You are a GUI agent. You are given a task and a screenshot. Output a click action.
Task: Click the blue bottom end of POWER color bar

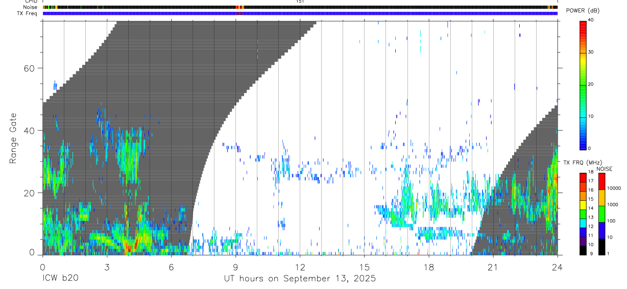(583, 146)
